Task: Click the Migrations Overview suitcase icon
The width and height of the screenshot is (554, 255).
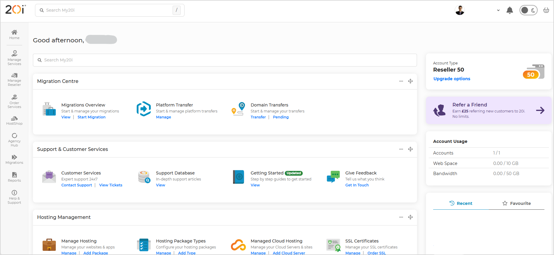Action: 49,109
